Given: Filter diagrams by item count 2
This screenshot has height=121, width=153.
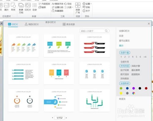Looking at the screenshot, I should click(125, 57).
